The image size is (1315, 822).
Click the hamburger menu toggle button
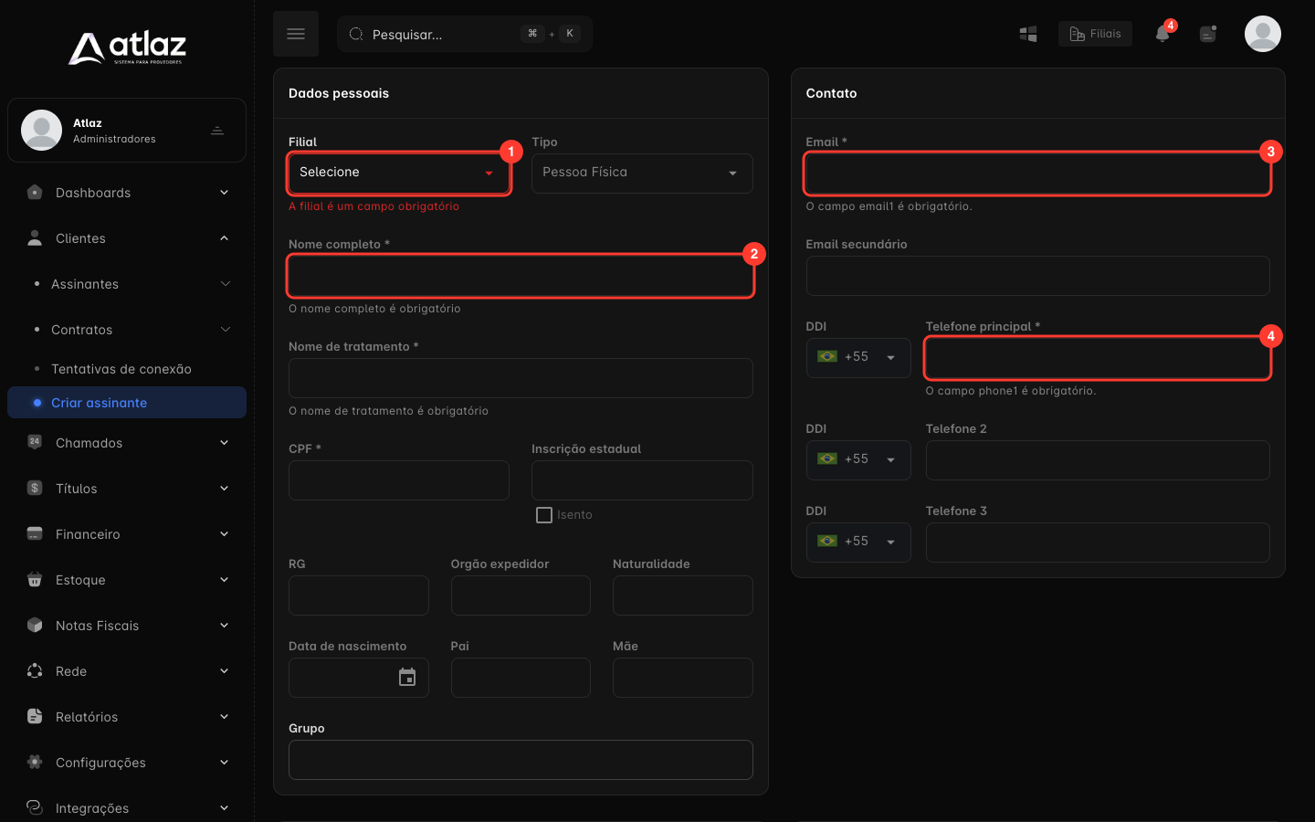pyautogui.click(x=296, y=34)
